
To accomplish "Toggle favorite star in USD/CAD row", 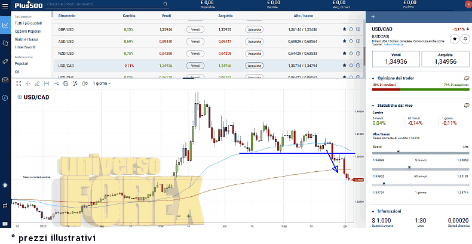I will [344, 66].
